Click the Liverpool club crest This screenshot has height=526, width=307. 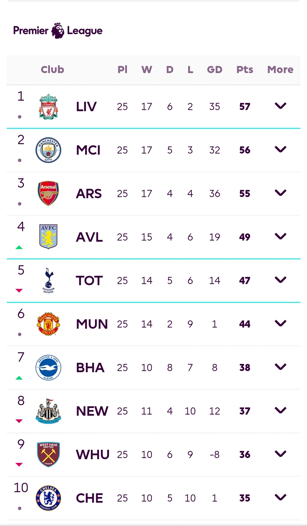point(48,107)
